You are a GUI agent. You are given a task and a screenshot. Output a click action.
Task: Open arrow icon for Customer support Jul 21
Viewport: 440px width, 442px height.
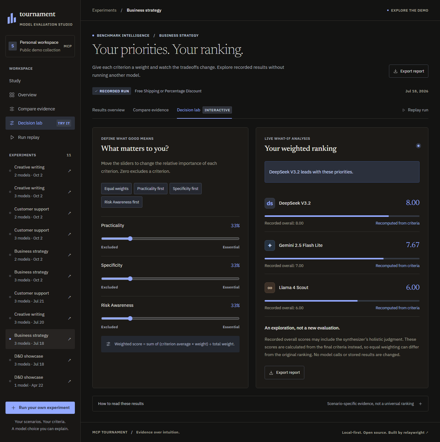(x=69, y=297)
